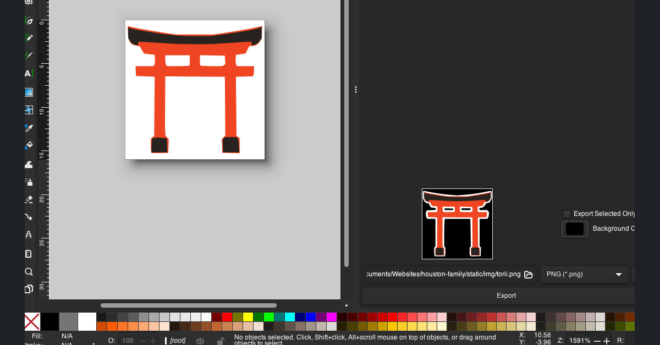Click the zoom in plus button
The image size is (660, 345).
point(607,341)
